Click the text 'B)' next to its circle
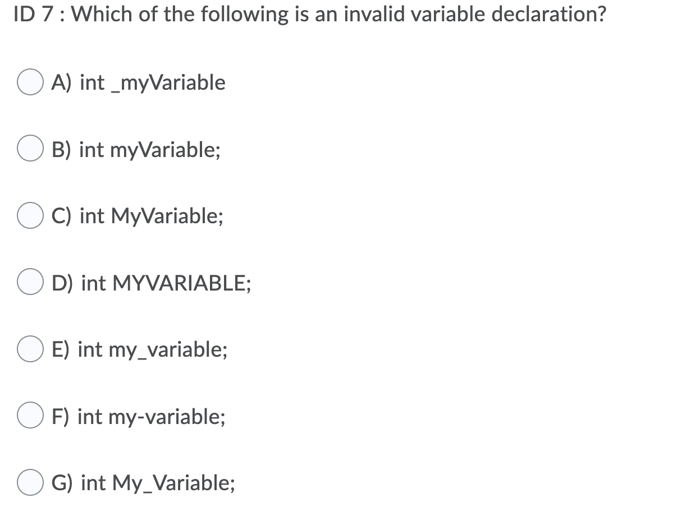 click(62, 149)
